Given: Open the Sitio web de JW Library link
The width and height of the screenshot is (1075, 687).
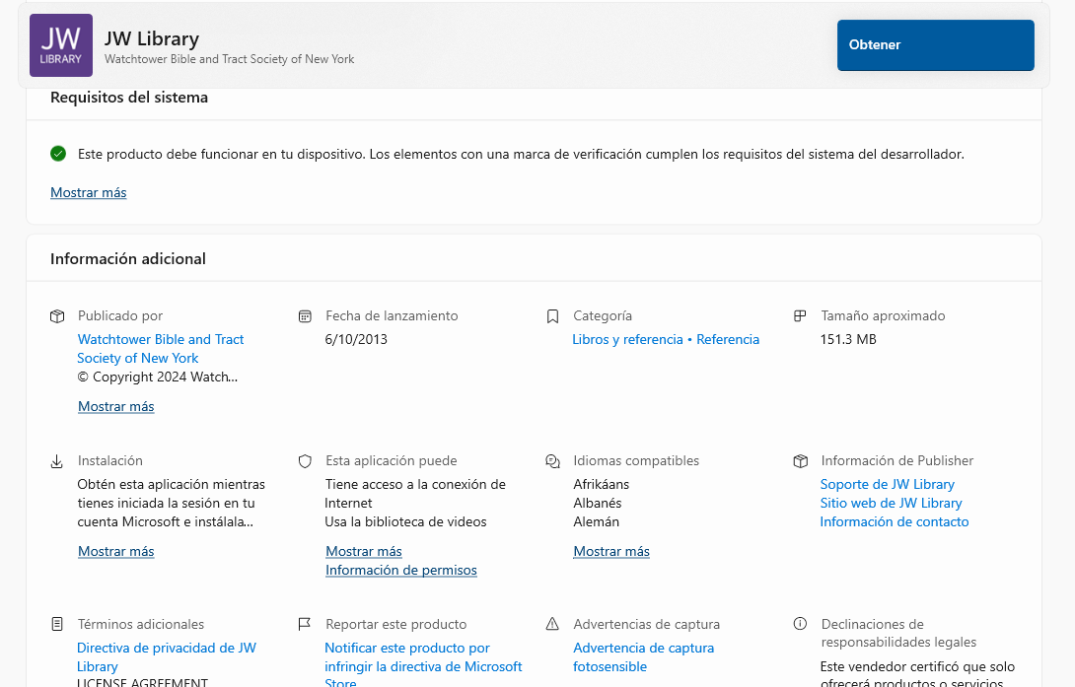Looking at the screenshot, I should pos(891,503).
